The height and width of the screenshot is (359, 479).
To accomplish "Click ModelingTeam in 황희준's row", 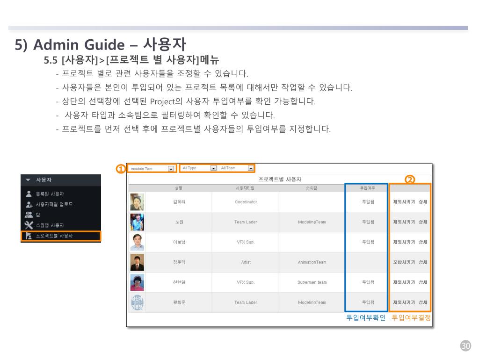I will pos(312,302).
